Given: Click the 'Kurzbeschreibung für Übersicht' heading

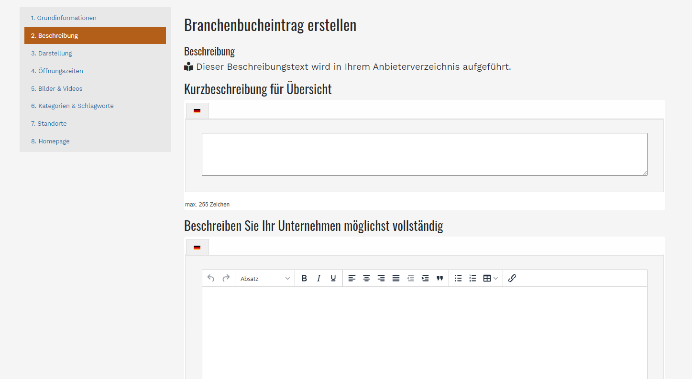Looking at the screenshot, I should (258, 89).
